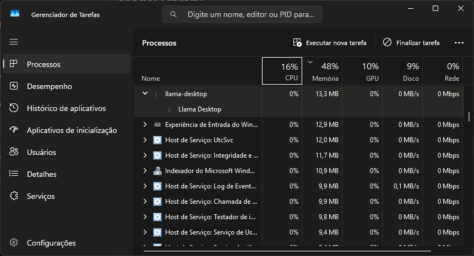Click the search magnifier icon
This screenshot has height=256, width=474.
point(173,14)
